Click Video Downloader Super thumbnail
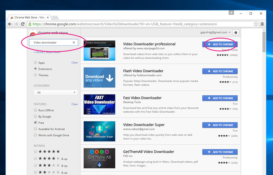Viewport: 273px width, 175px height. [99, 131]
